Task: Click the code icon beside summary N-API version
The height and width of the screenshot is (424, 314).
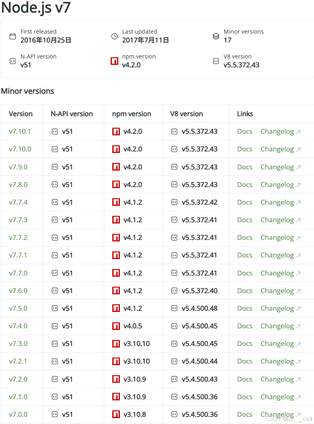Action: point(13,61)
